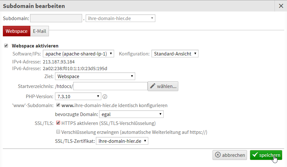Open the bevorzugte Domain dropdown

pyautogui.click(x=131, y=114)
